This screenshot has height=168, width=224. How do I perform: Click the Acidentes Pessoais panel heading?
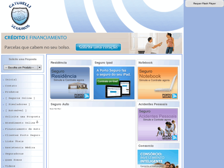click(x=153, y=104)
